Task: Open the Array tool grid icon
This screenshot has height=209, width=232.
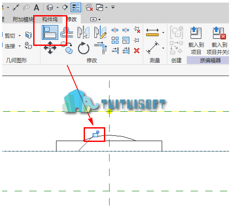Action: pyautogui.click(x=115, y=40)
